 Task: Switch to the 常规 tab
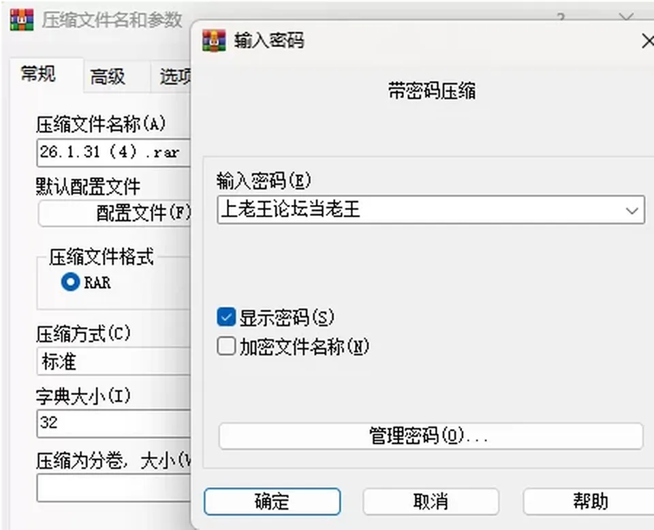[x=38, y=74]
